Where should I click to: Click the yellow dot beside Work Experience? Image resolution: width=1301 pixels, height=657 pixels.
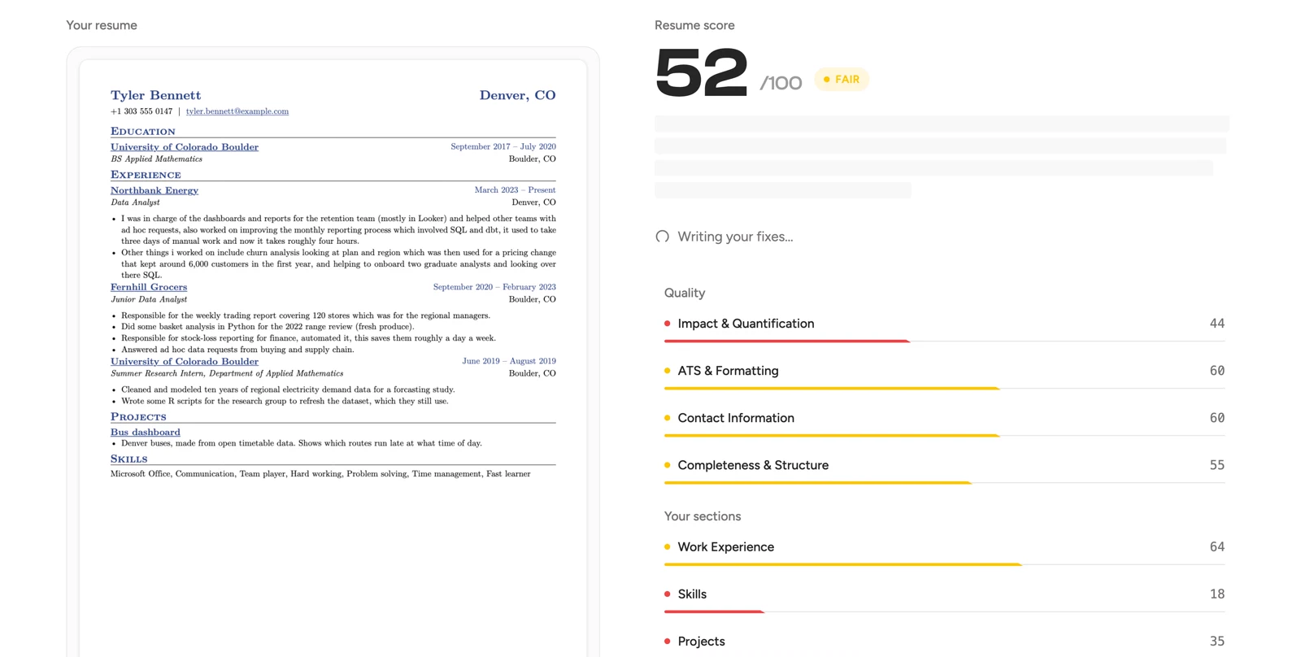tap(668, 547)
